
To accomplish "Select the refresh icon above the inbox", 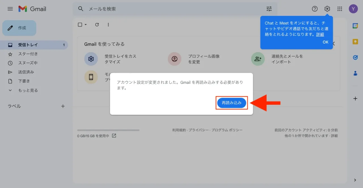I will 97,25.
